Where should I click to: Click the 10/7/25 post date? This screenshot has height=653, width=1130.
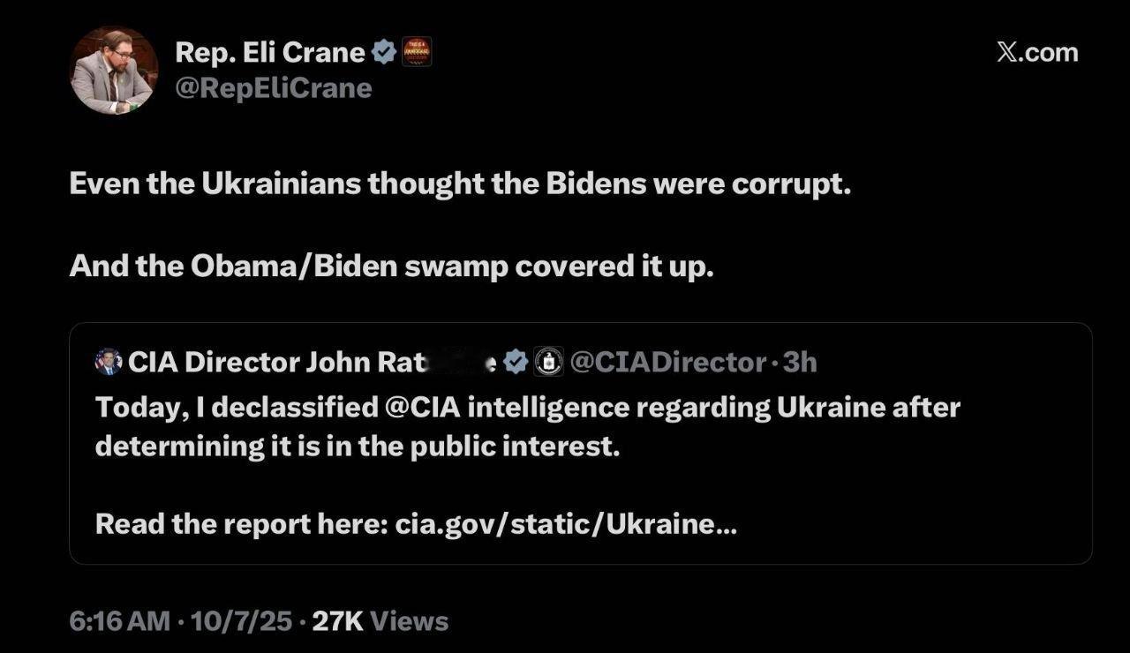pyautogui.click(x=238, y=621)
